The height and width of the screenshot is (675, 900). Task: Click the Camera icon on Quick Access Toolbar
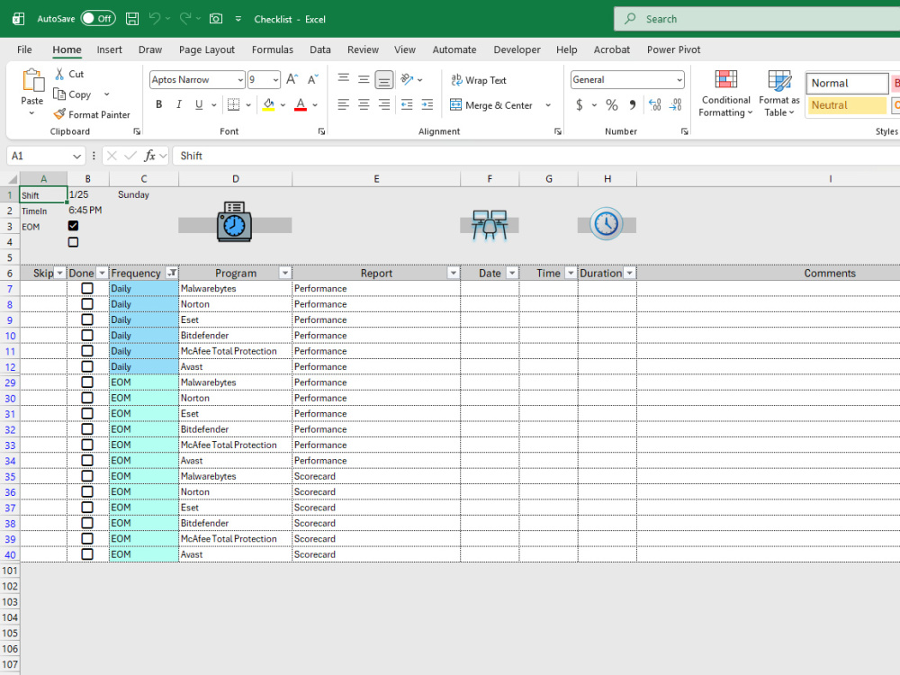[216, 18]
